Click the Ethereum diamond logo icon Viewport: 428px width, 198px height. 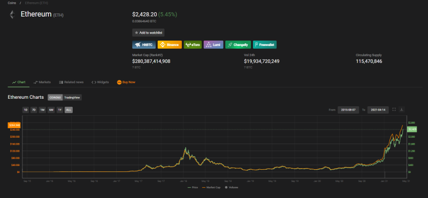tap(12, 14)
